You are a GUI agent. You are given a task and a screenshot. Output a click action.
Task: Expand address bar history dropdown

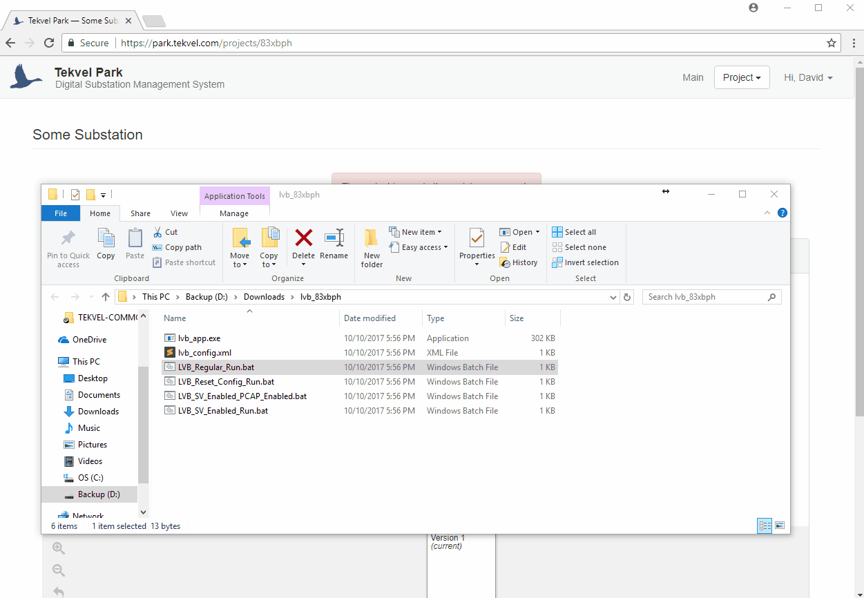click(613, 297)
